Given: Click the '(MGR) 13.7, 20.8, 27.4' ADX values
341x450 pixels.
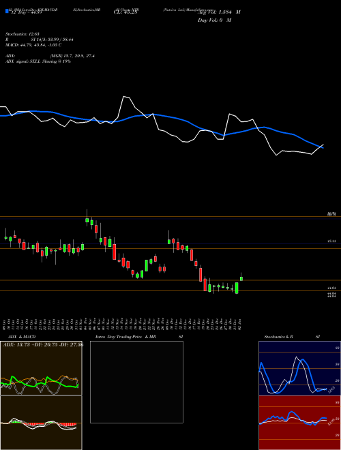Looking at the screenshot, I should click(72, 56).
